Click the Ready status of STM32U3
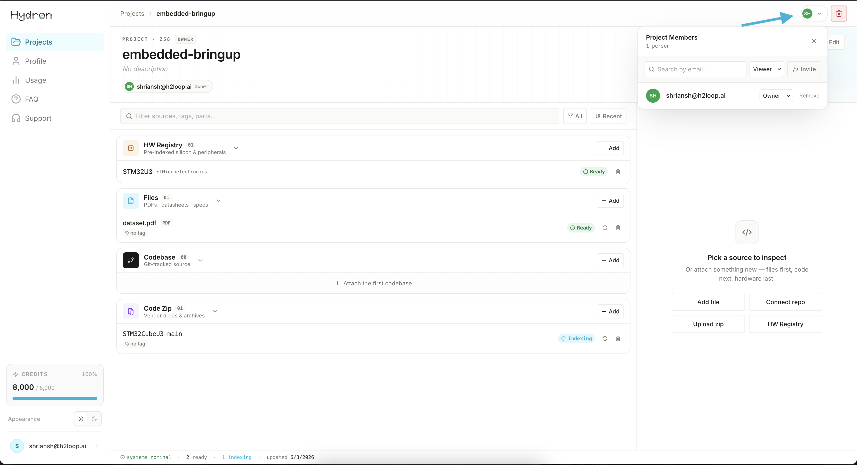The width and height of the screenshot is (857, 465). (x=594, y=172)
